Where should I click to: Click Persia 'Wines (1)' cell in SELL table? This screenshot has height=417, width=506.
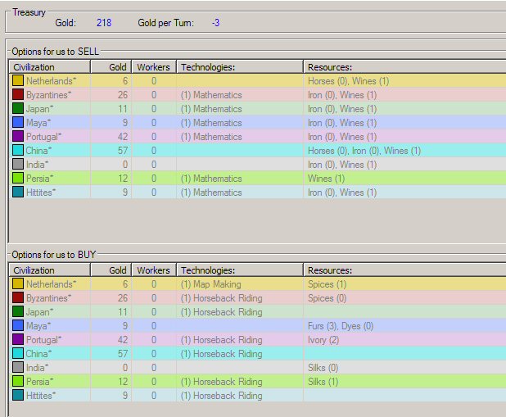coord(326,179)
